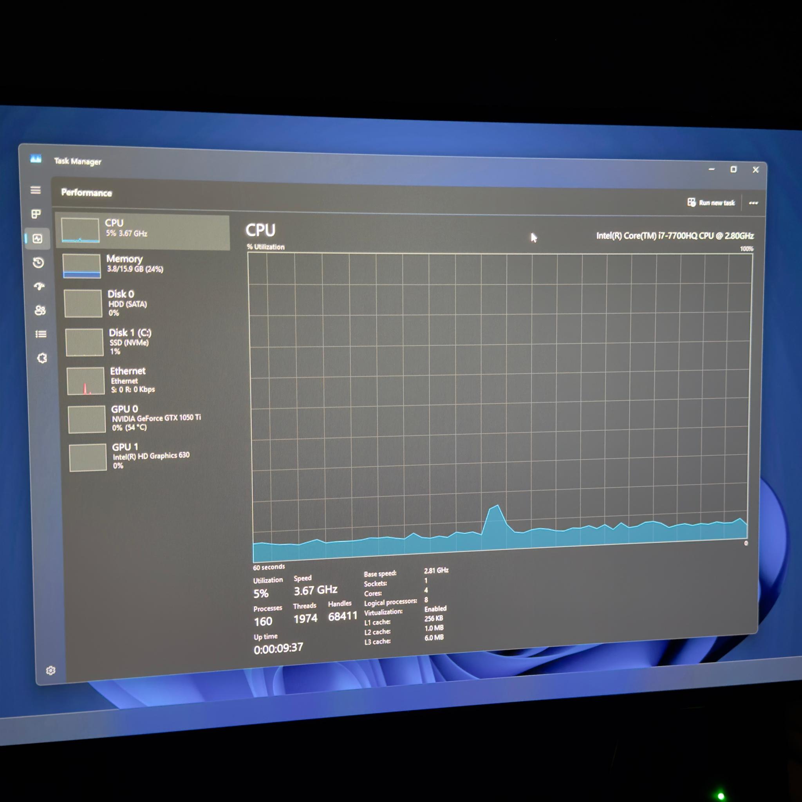Click the Intel(R) Core(TM) i7-7700HQ processor name
This screenshot has width=802, height=802.
[675, 236]
